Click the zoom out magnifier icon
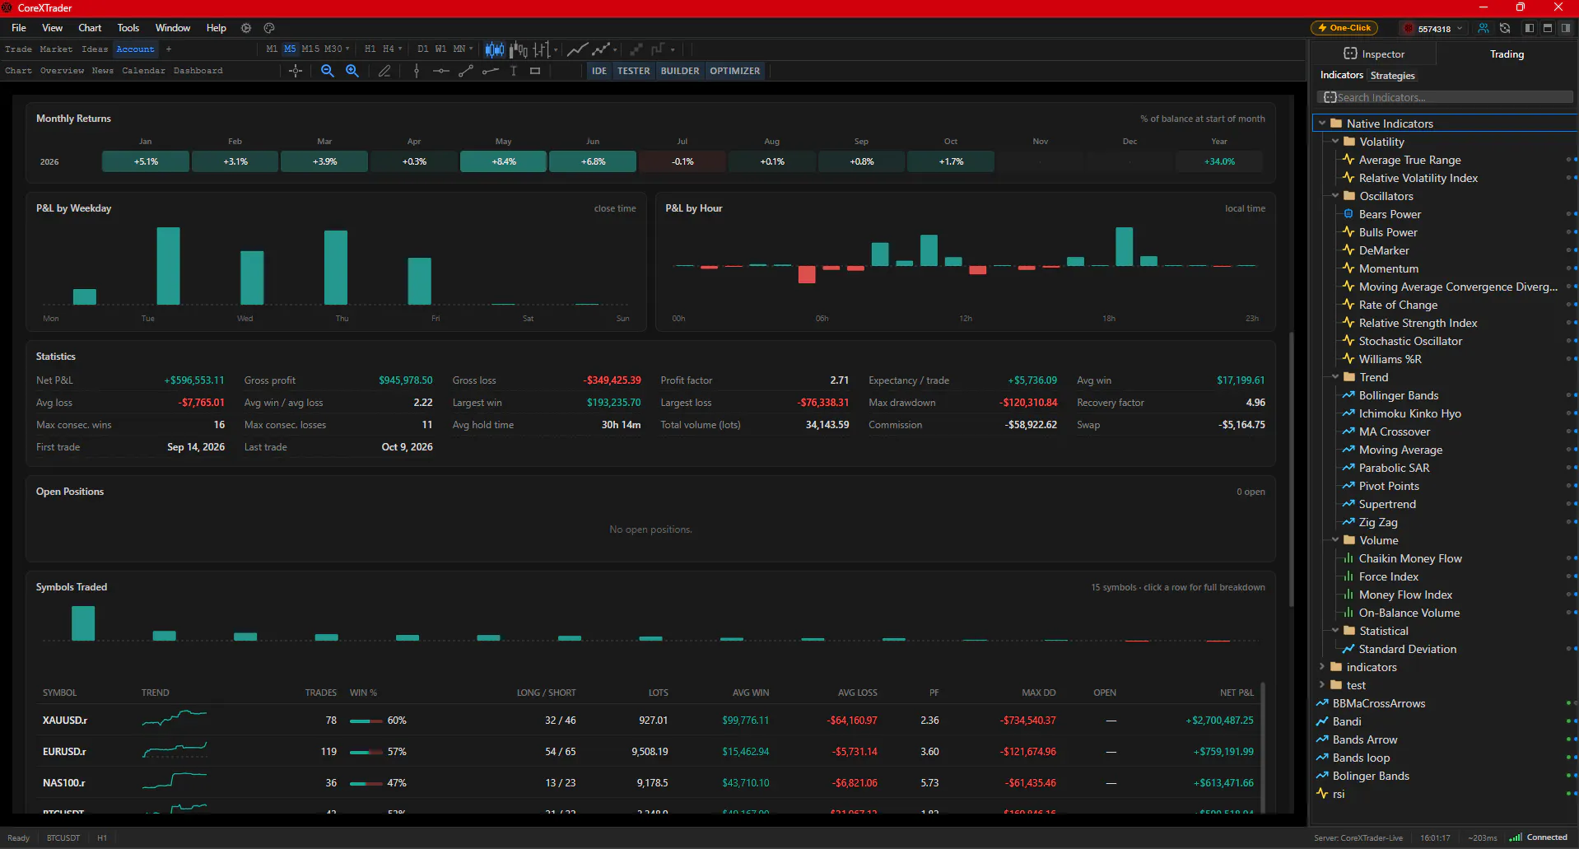 click(327, 71)
